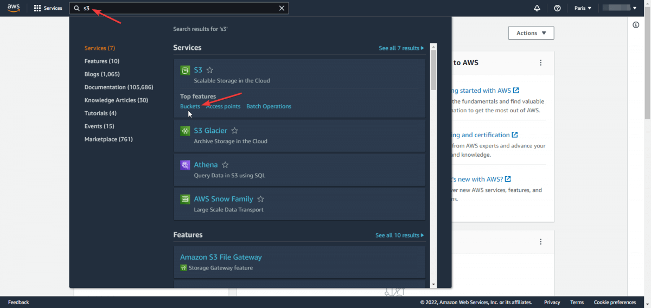Open Welcome to AWS widget kebab menu
Image resolution: width=651 pixels, height=308 pixels.
point(540,63)
